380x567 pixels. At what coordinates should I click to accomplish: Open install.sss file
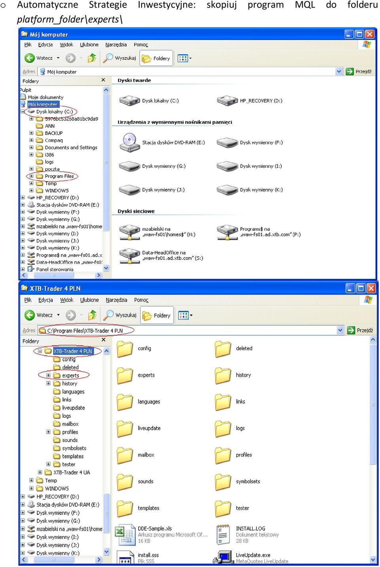(x=125, y=558)
